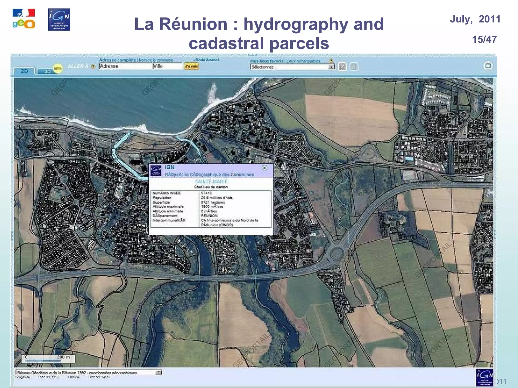Screen dimensions: 518x388
Task: Click the Longitude coordinate readout
Action: point(37,377)
